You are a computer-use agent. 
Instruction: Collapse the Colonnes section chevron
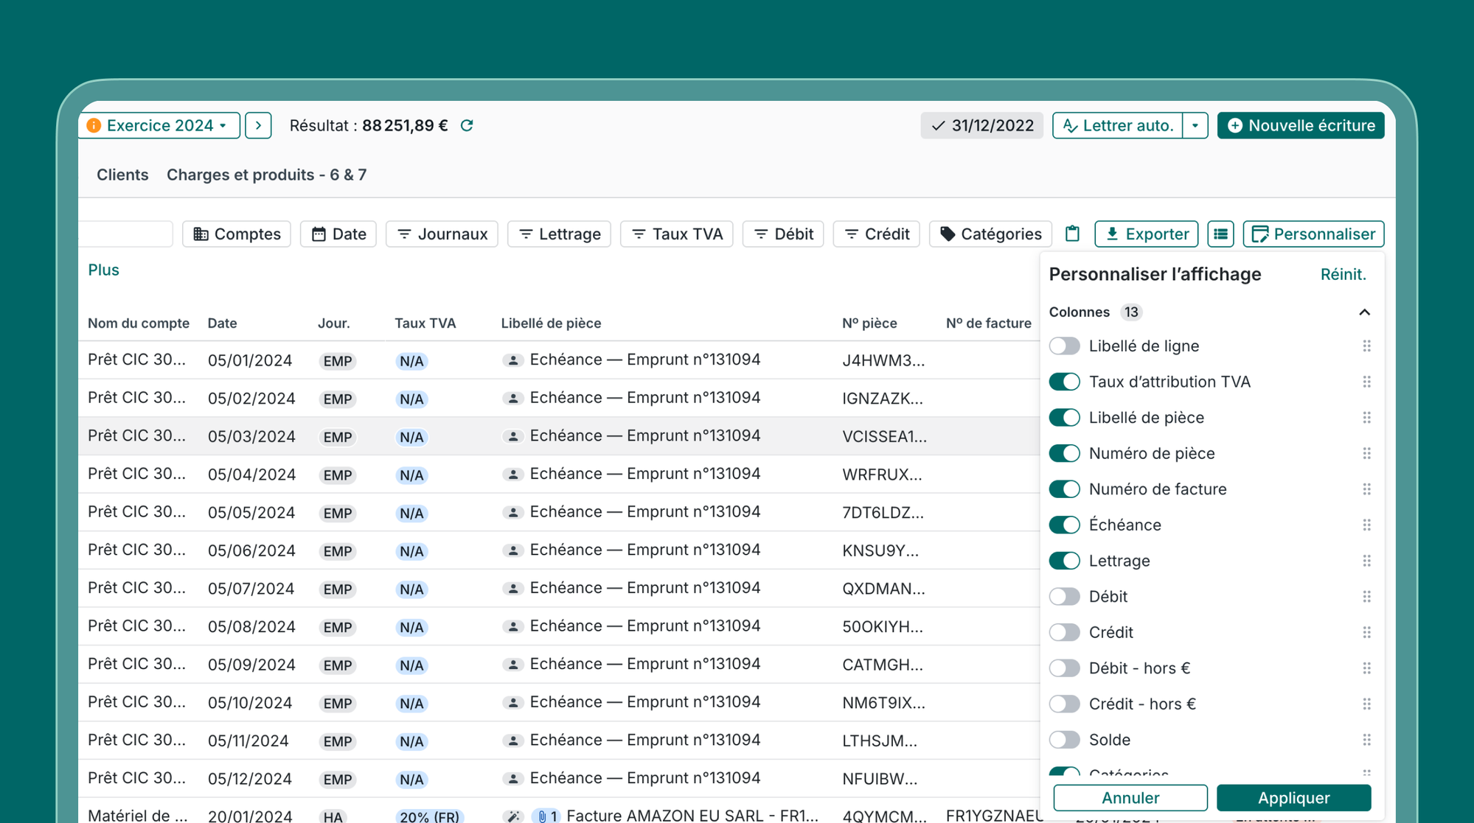pos(1364,312)
